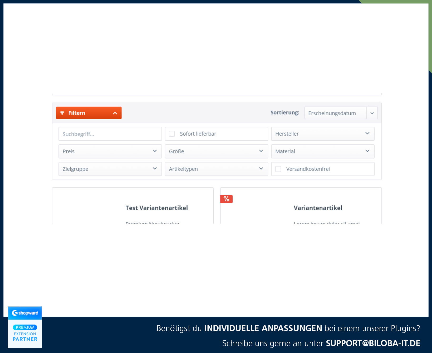Expand the Zielgruppe filter dropdown
Viewport: 432px width, 353px height.
(x=110, y=169)
